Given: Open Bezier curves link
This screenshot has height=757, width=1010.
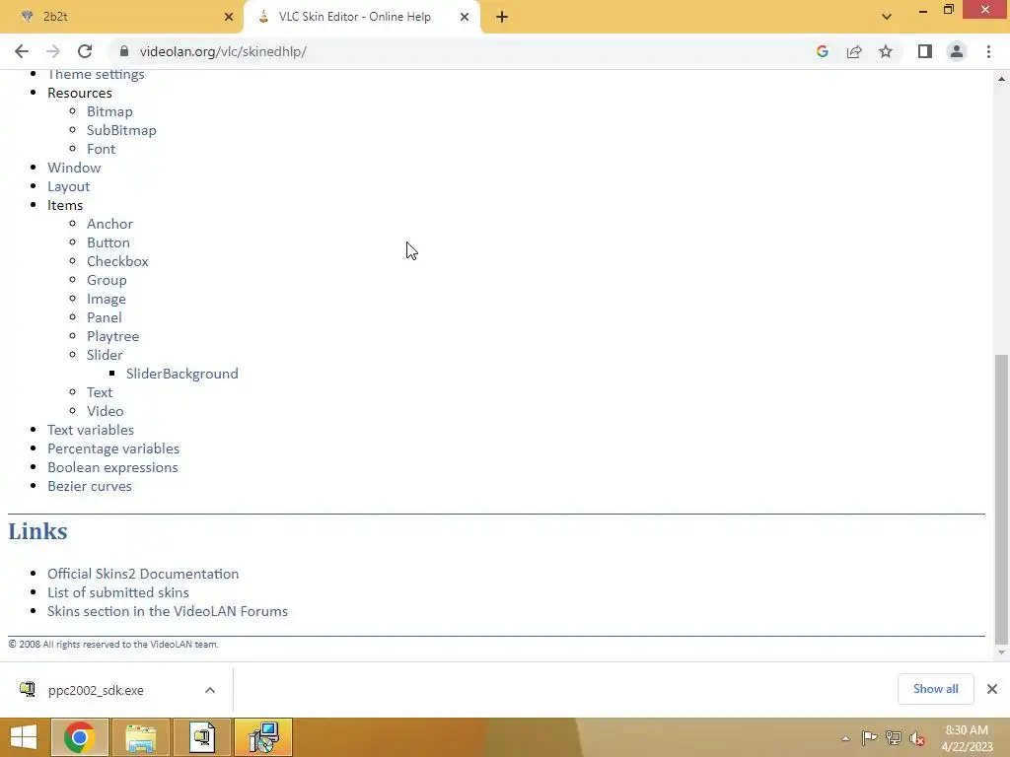Looking at the screenshot, I should tap(90, 486).
